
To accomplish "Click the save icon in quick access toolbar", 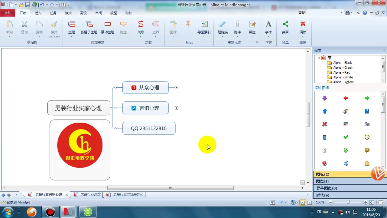I will (x=28, y=5).
